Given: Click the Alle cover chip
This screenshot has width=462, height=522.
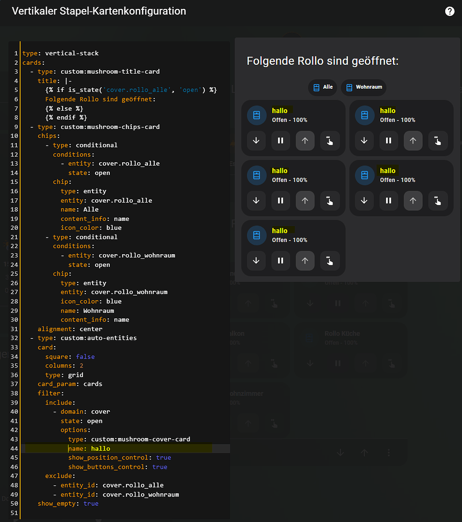Looking at the screenshot, I should (321, 87).
